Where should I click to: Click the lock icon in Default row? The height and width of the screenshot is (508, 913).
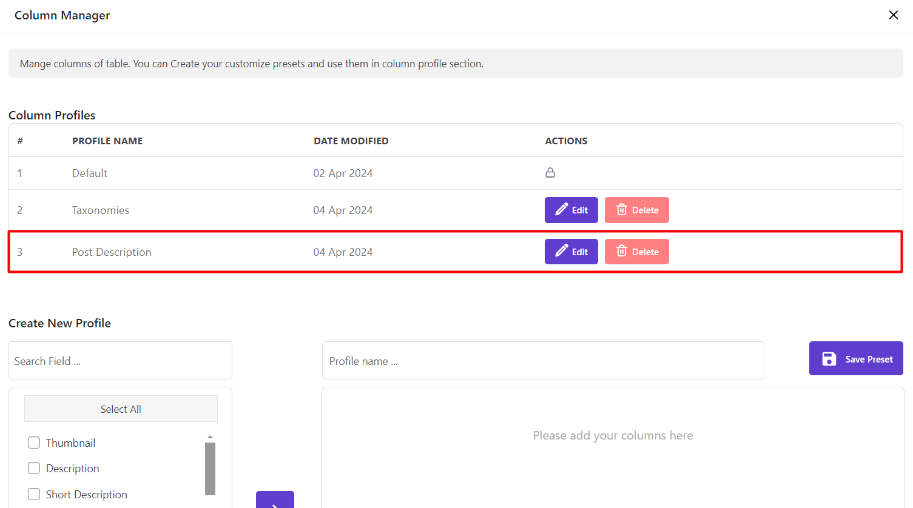[550, 173]
